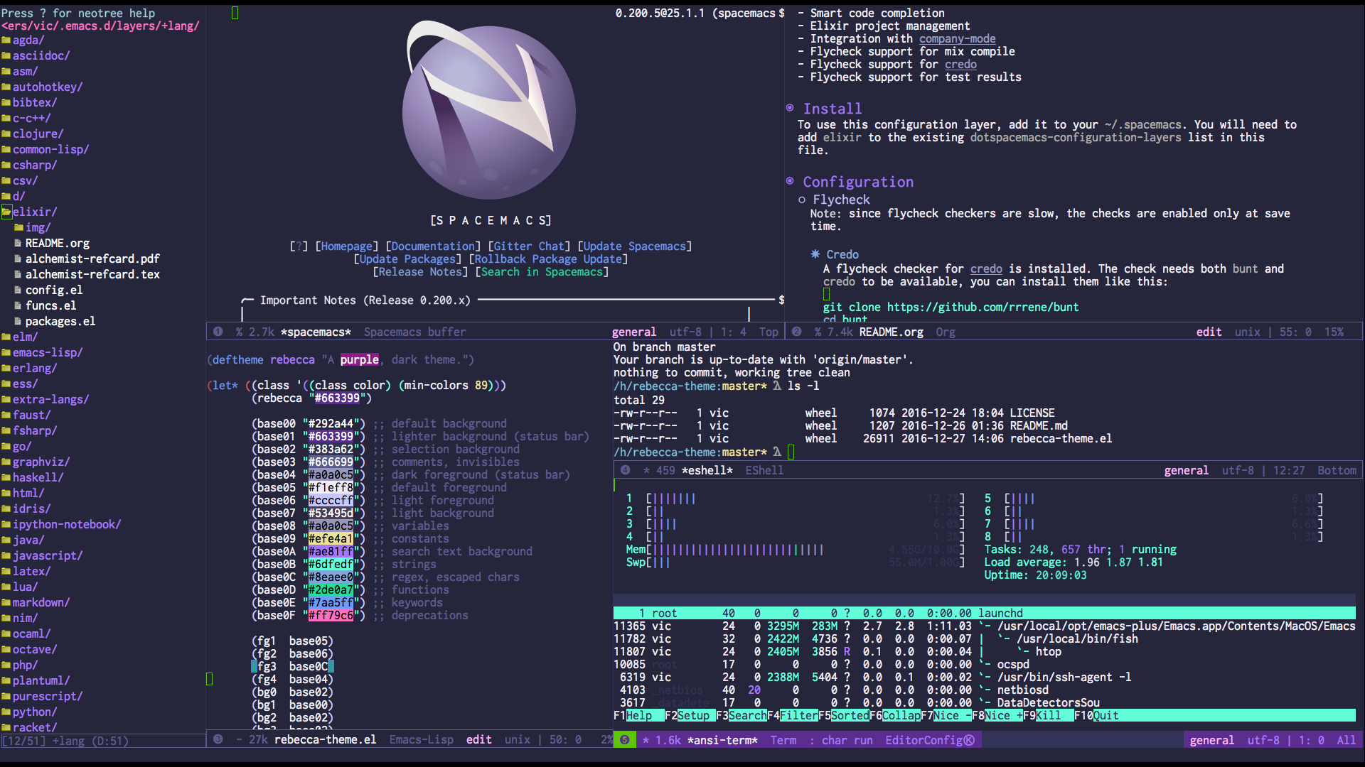The height and width of the screenshot is (767, 1365).
Task: Click the green window number icon in ansi-term modeline
Action: coord(624,740)
